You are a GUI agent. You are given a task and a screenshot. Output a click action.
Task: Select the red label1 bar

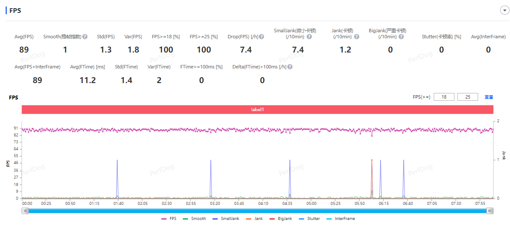tap(257, 110)
